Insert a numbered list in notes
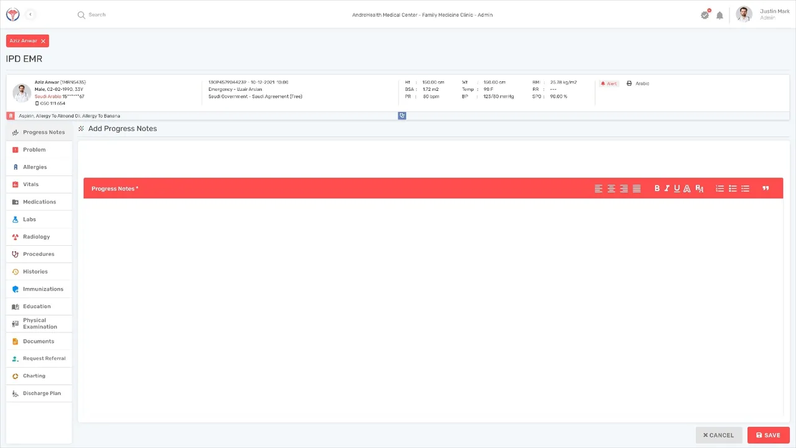 tap(720, 189)
